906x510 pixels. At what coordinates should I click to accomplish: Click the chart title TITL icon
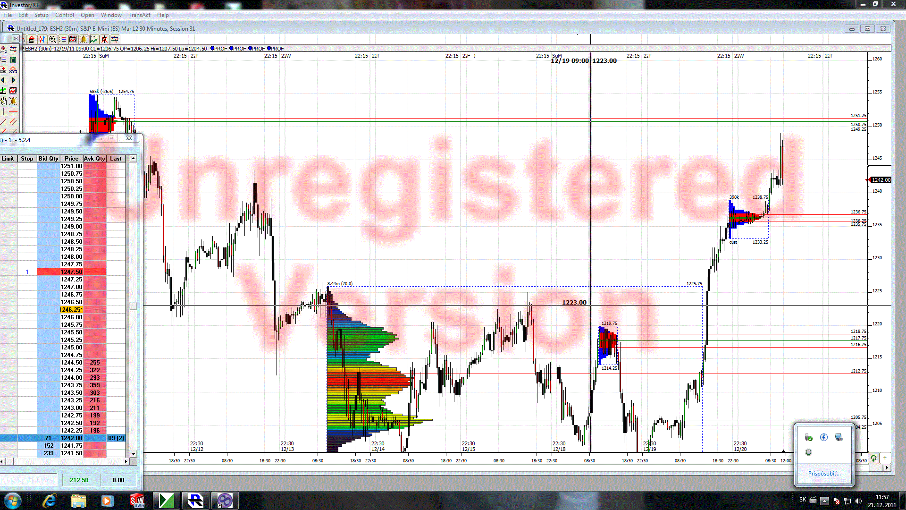click(x=94, y=40)
